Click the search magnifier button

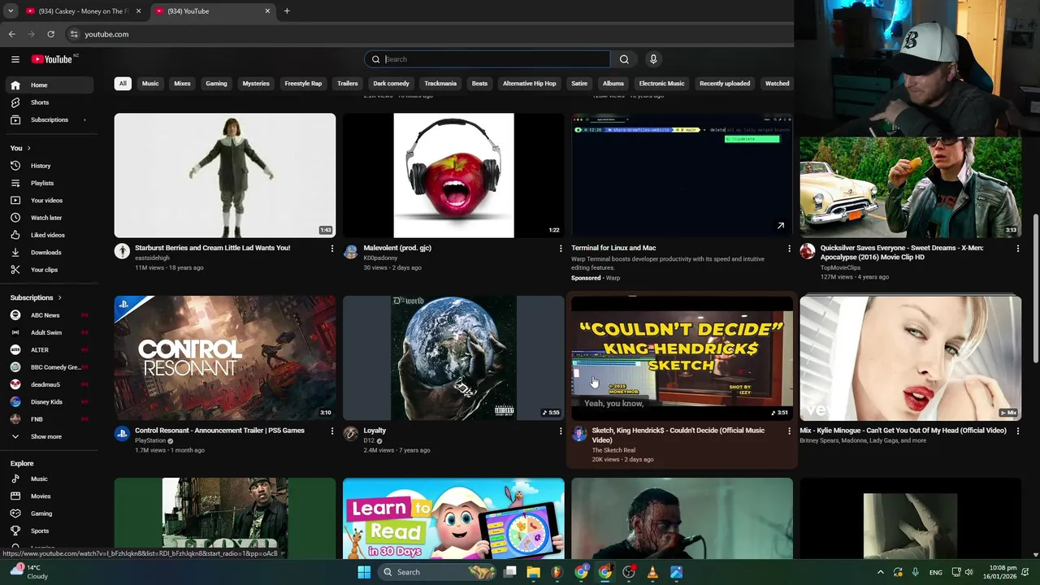(624, 59)
